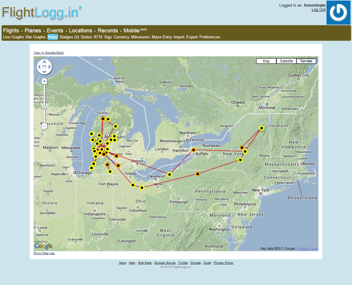Click the orange marker at Traverse City
Viewport: 352px width, 285px height.
point(103,119)
